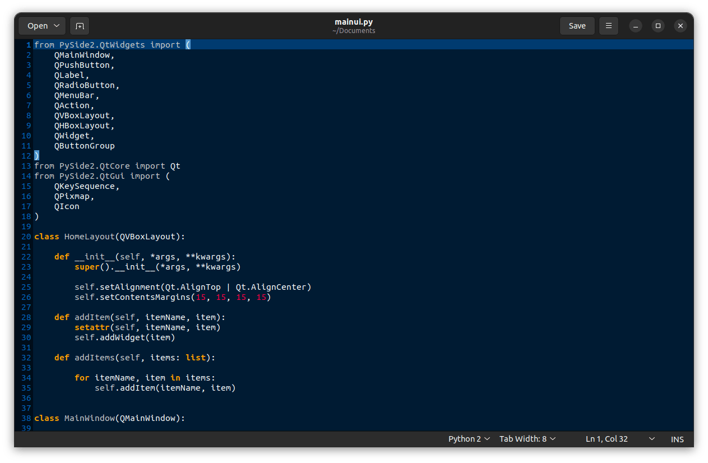Create a new document tab
The width and height of the screenshot is (708, 463).
80,26
